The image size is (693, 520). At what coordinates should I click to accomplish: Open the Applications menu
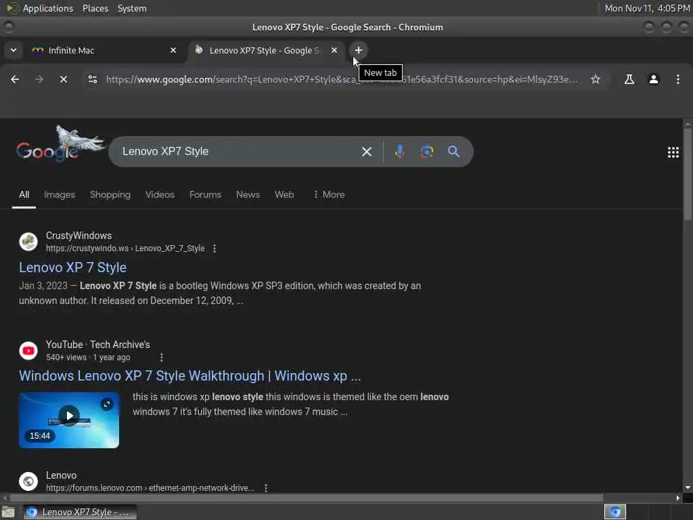coord(48,8)
